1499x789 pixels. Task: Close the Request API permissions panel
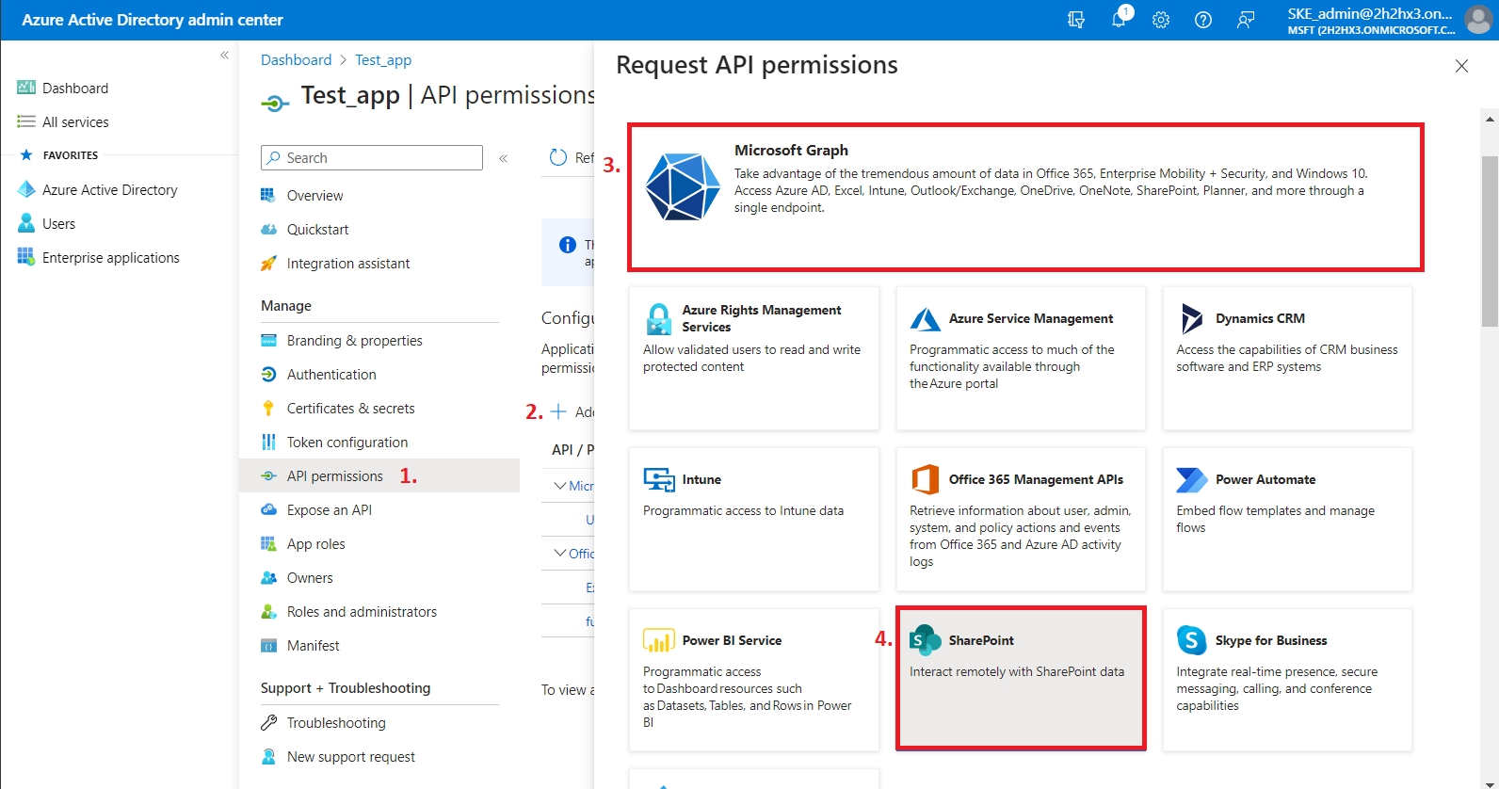point(1461,66)
